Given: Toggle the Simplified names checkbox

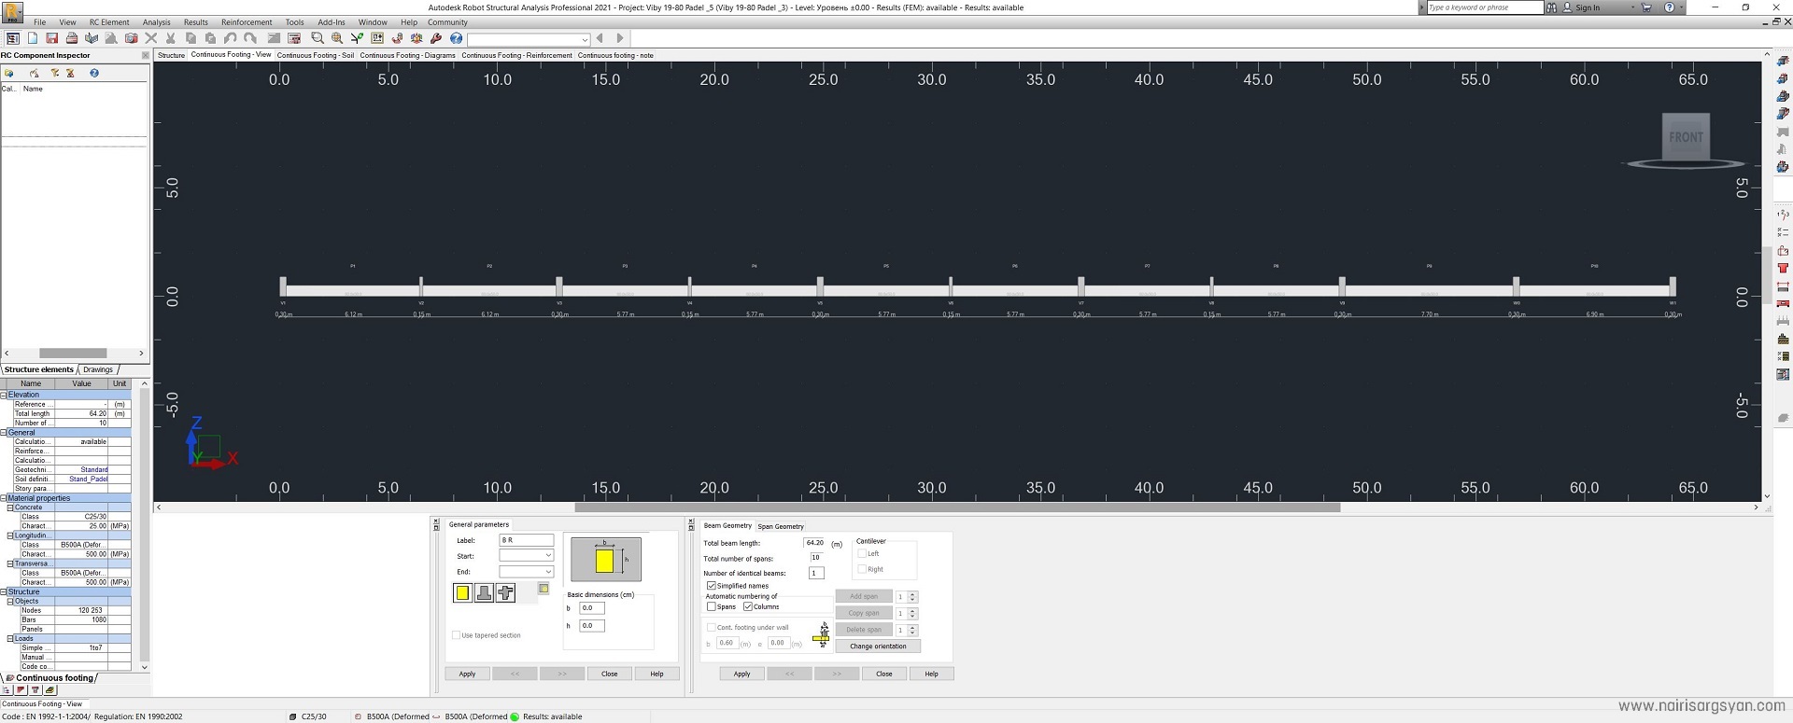Looking at the screenshot, I should click(712, 586).
